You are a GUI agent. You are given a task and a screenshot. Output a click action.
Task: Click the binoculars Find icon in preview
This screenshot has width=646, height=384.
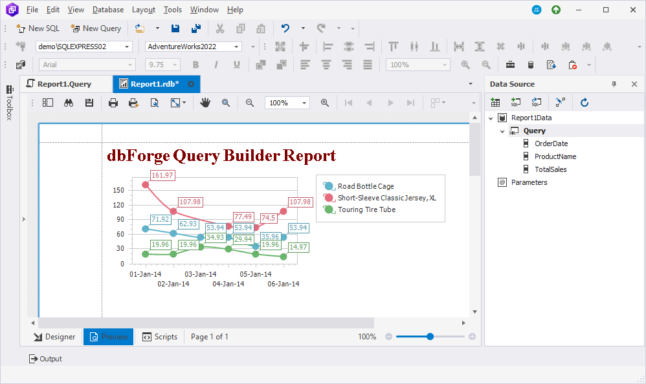69,103
